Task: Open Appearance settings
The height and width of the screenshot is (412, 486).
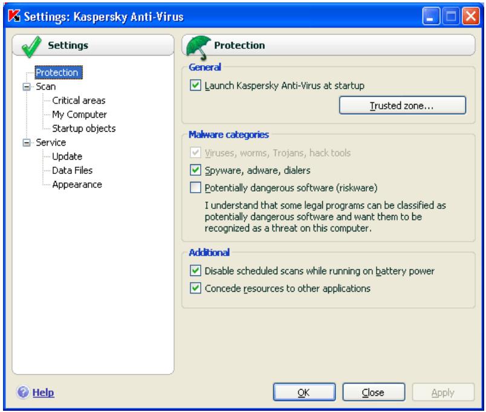Action: (77, 185)
